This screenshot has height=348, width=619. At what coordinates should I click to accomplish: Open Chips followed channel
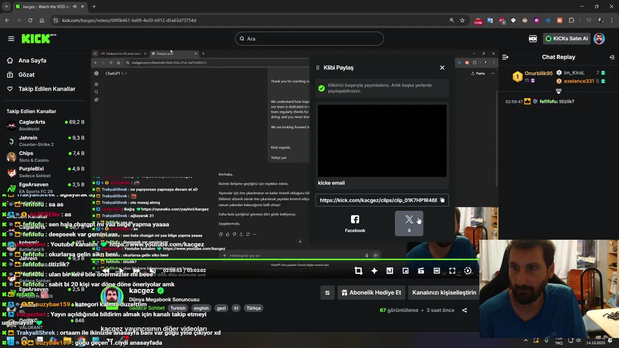(45, 156)
